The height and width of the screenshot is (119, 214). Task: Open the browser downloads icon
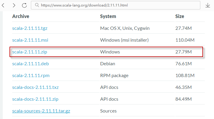pos(207,5)
